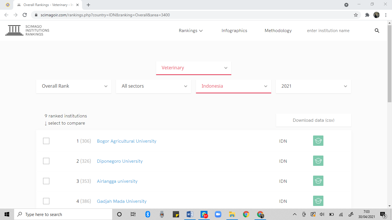392x220 pixels.
Task: Click the university icon for Bogor Agricultural University
Action: click(318, 141)
